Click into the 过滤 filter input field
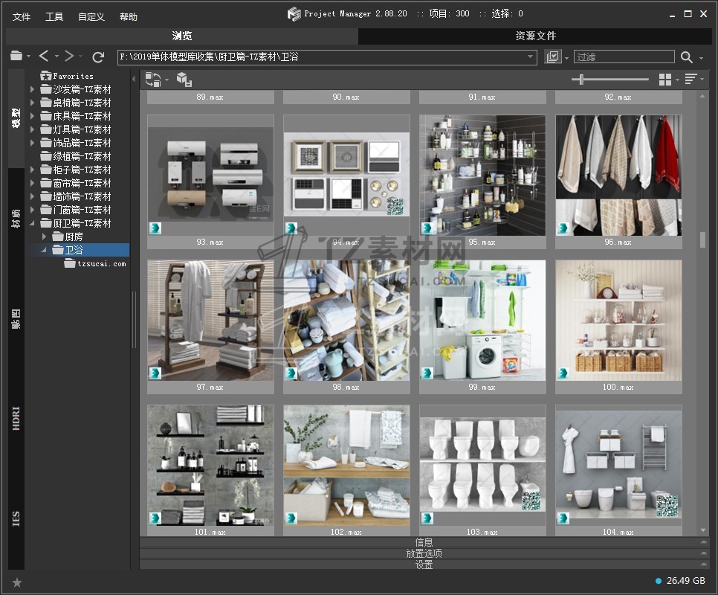This screenshot has height=595, width=718. click(x=623, y=57)
